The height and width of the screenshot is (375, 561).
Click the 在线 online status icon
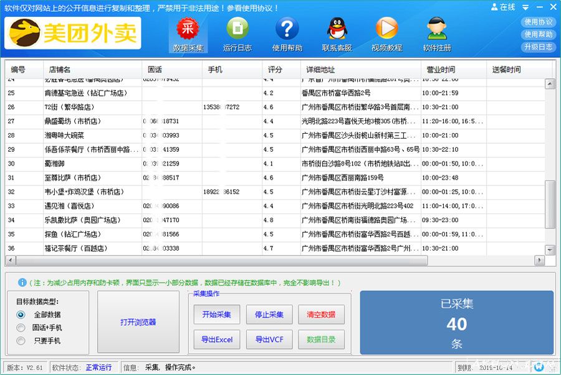point(494,7)
